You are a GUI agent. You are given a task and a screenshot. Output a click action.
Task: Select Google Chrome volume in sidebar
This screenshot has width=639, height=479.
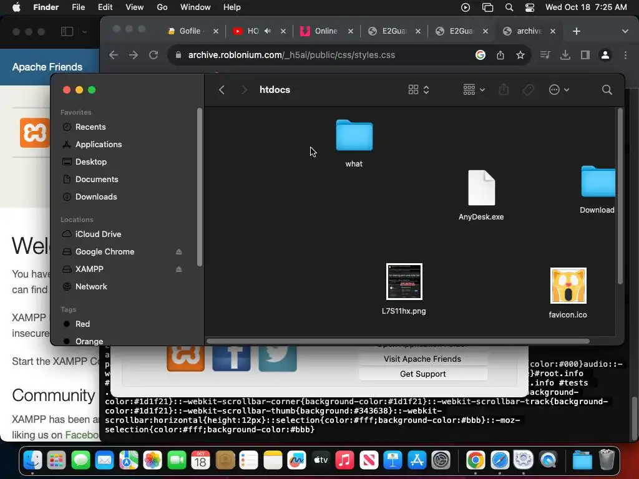105,252
